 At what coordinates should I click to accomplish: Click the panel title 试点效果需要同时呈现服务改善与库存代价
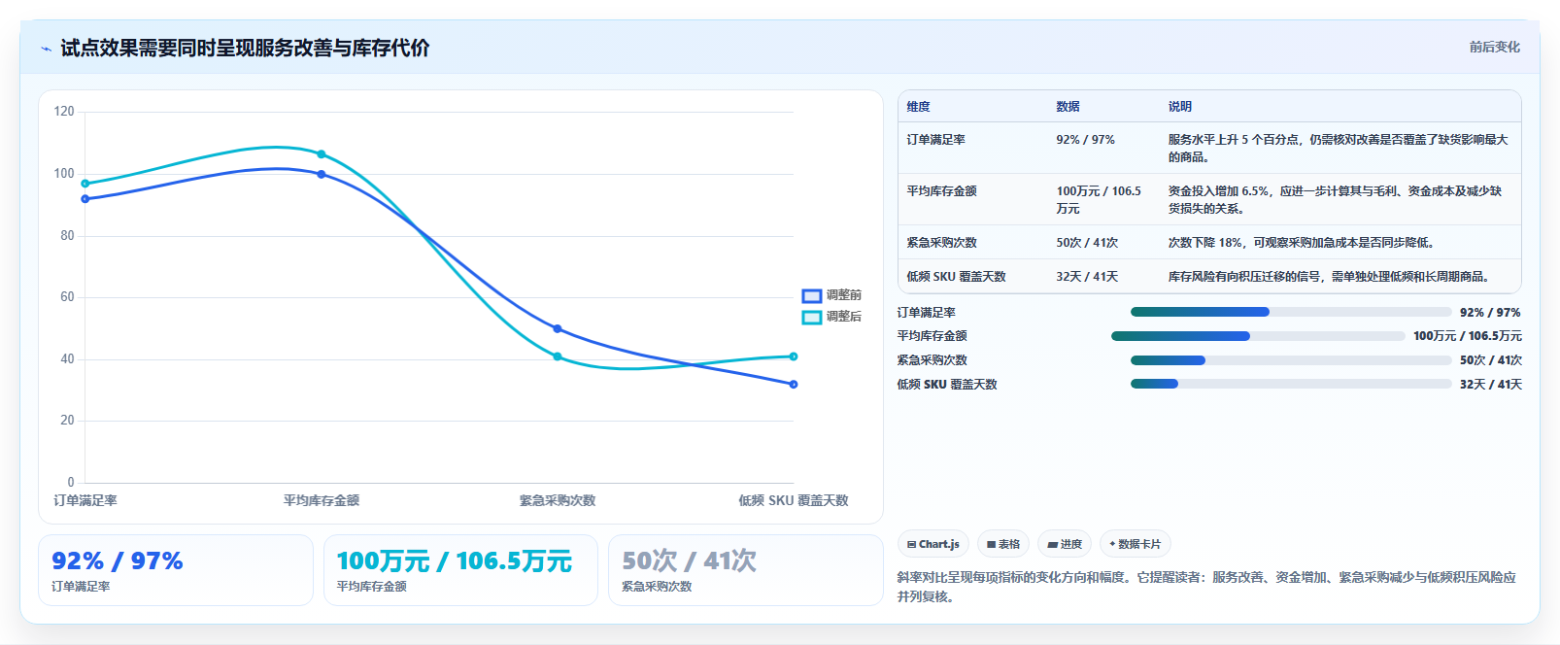245,49
